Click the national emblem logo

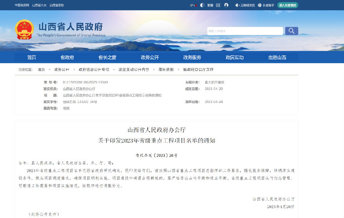[x=24, y=29]
